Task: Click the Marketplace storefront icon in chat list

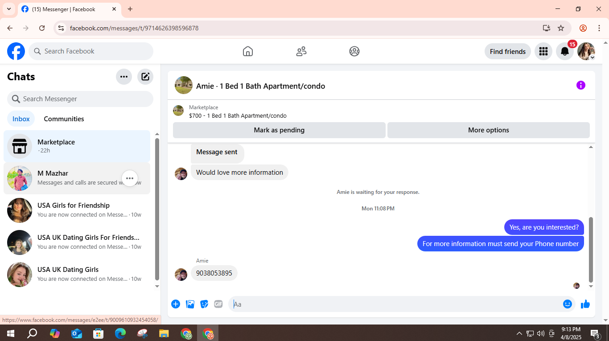Action: 20,146
